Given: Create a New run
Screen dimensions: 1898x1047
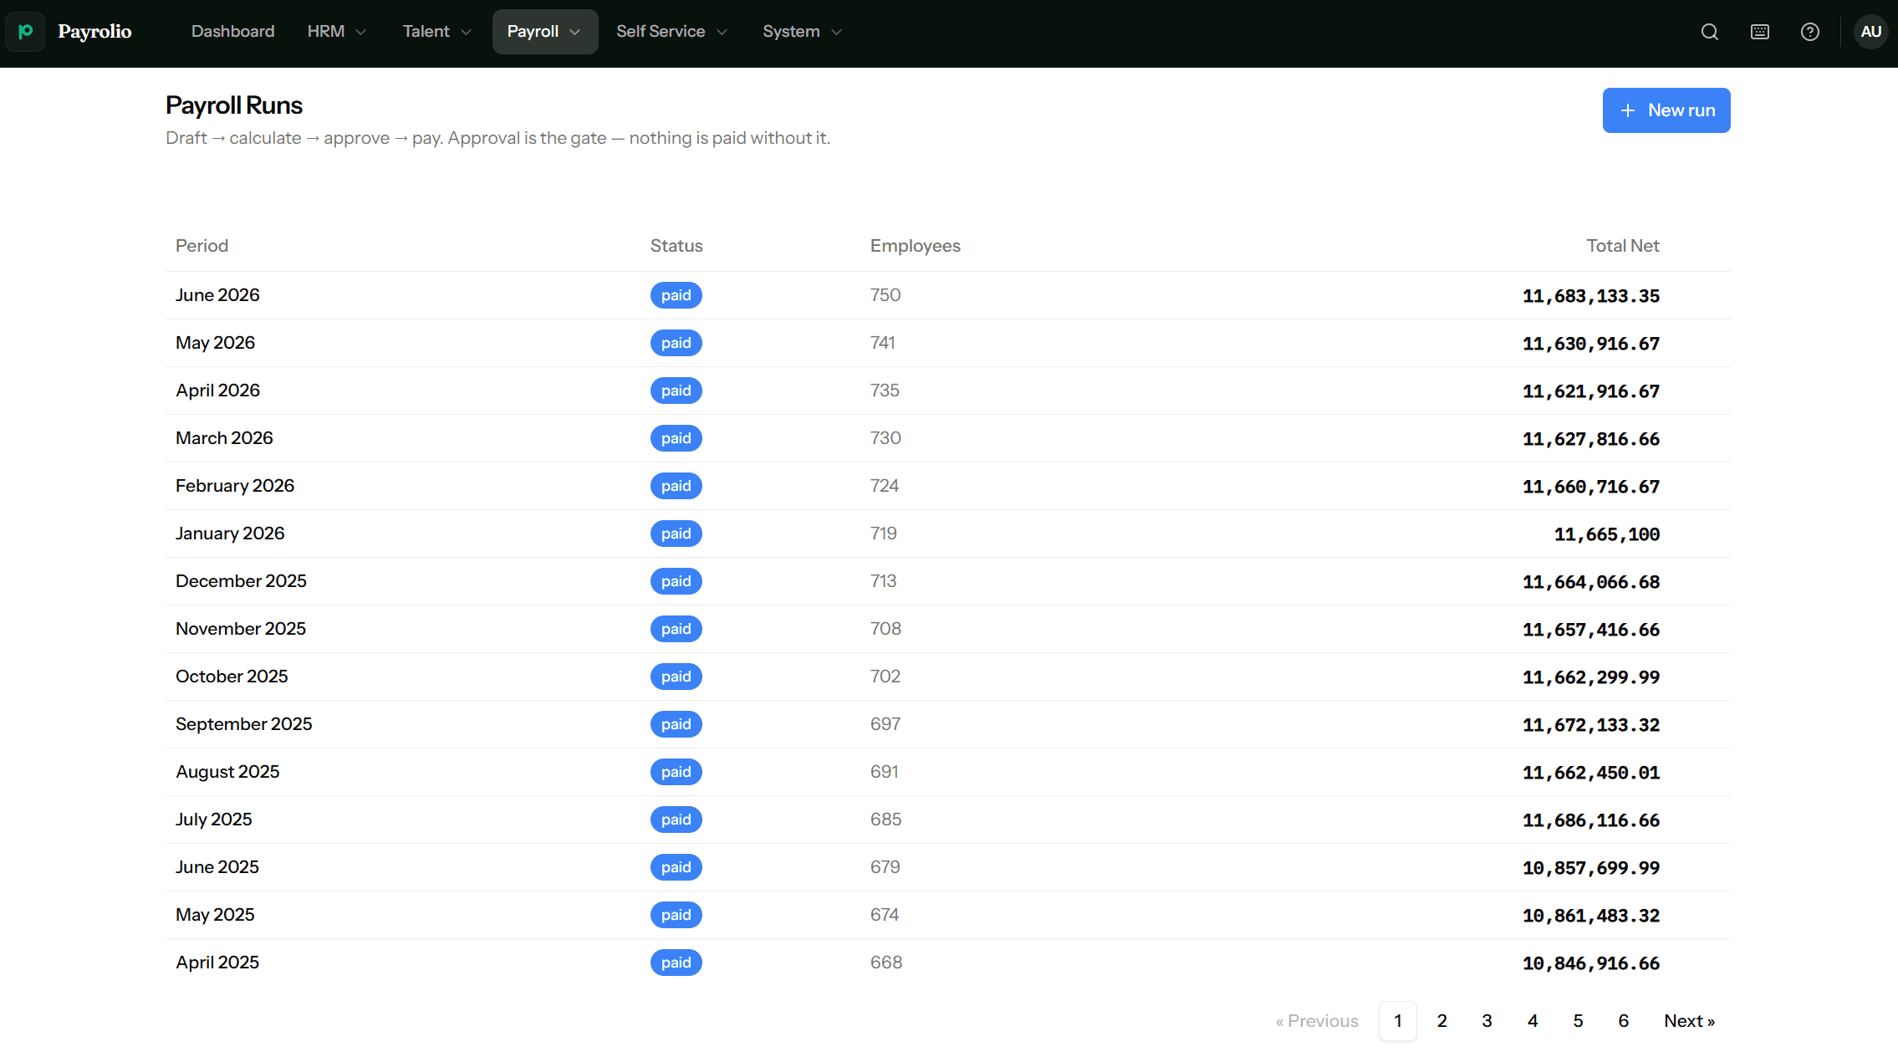Looking at the screenshot, I should pyautogui.click(x=1666, y=110).
